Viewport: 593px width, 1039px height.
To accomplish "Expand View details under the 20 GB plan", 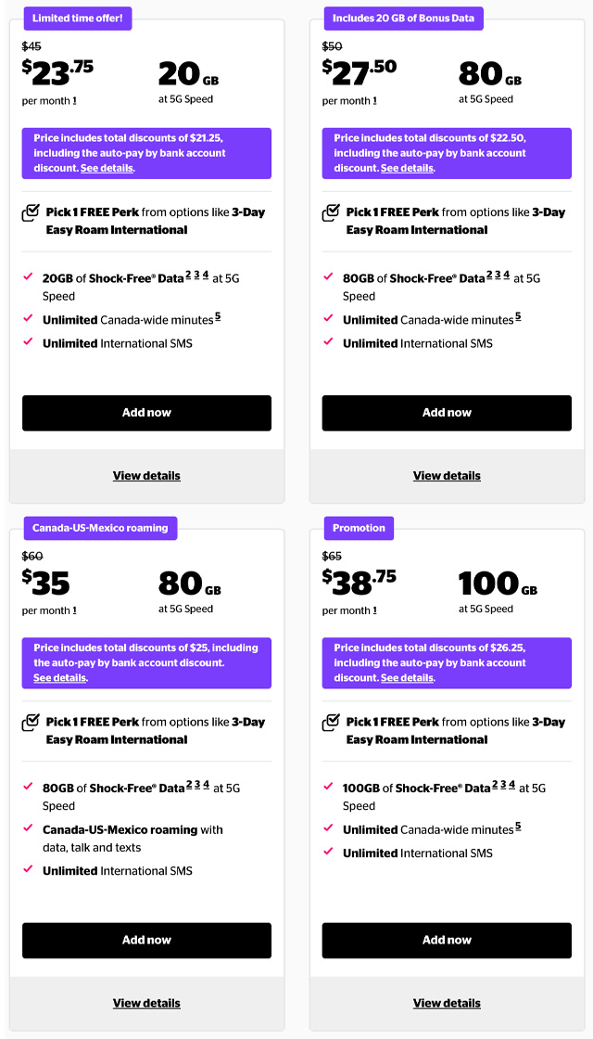I will 146,475.
